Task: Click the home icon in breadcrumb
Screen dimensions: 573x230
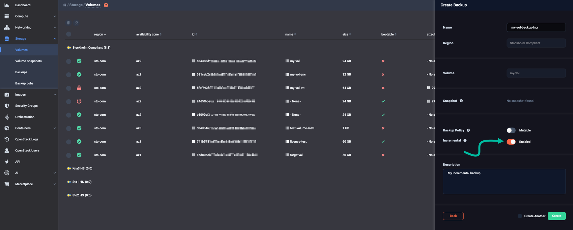Action: coord(65,5)
